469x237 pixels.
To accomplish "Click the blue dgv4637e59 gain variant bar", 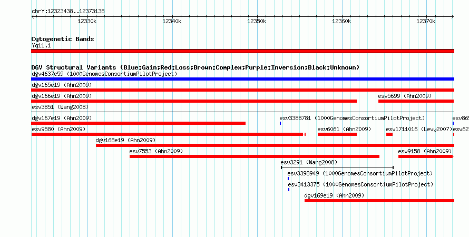I will [x=242, y=79].
